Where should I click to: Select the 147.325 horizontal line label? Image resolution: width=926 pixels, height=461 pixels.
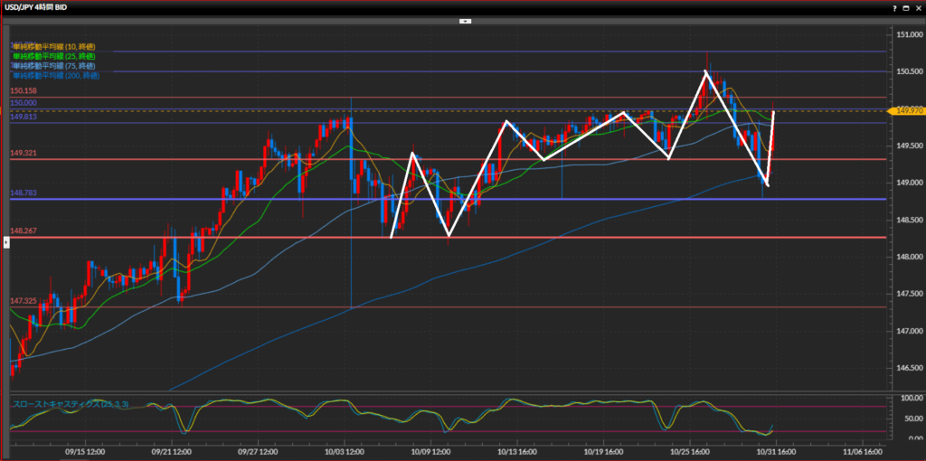pos(24,301)
